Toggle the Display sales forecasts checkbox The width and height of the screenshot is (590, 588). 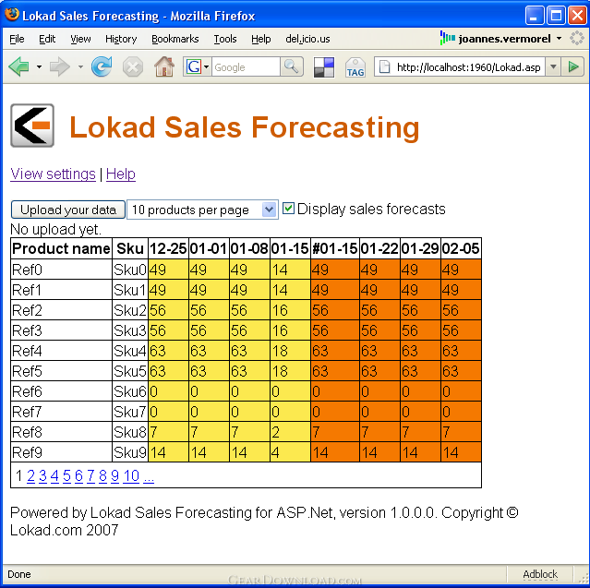click(288, 208)
